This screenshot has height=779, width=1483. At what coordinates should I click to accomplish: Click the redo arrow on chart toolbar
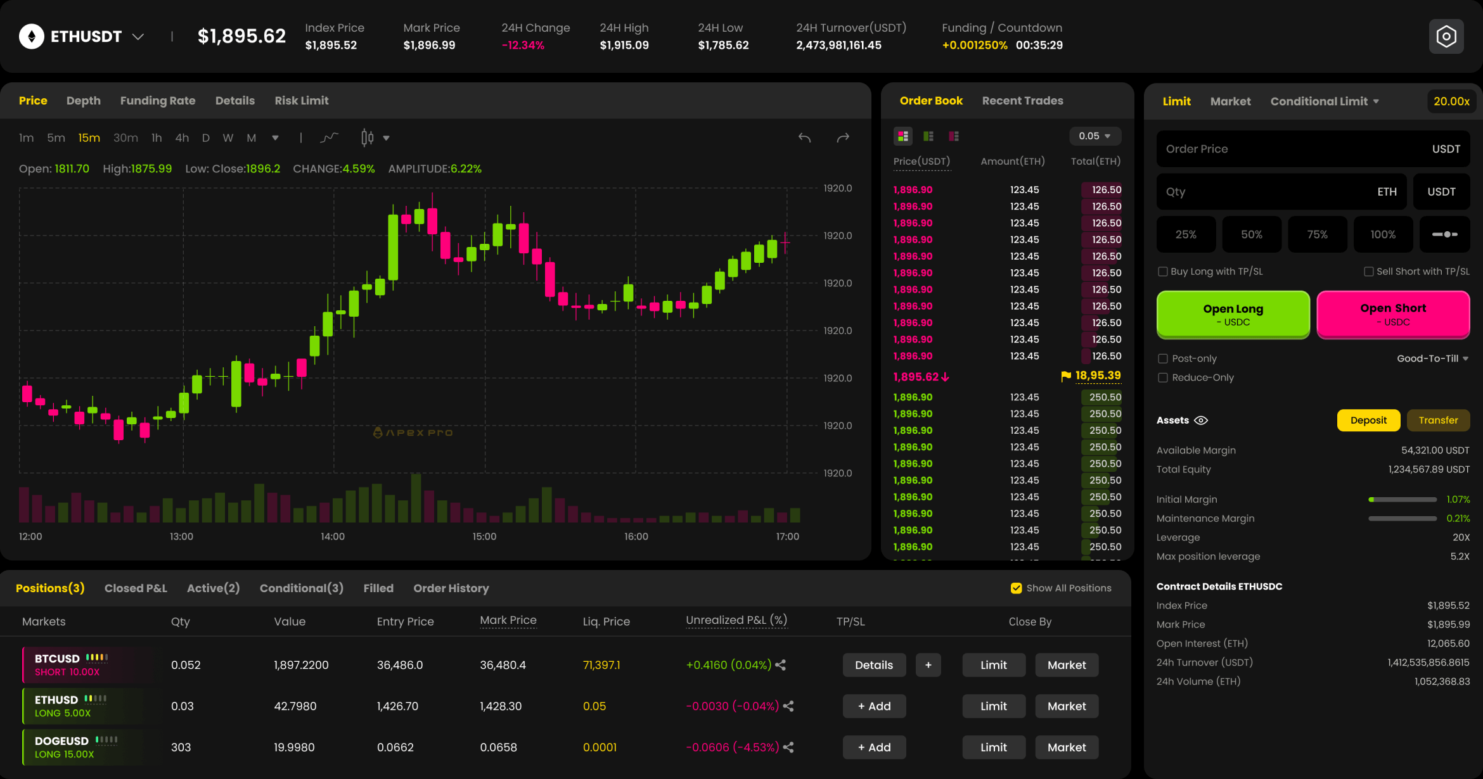(x=842, y=137)
